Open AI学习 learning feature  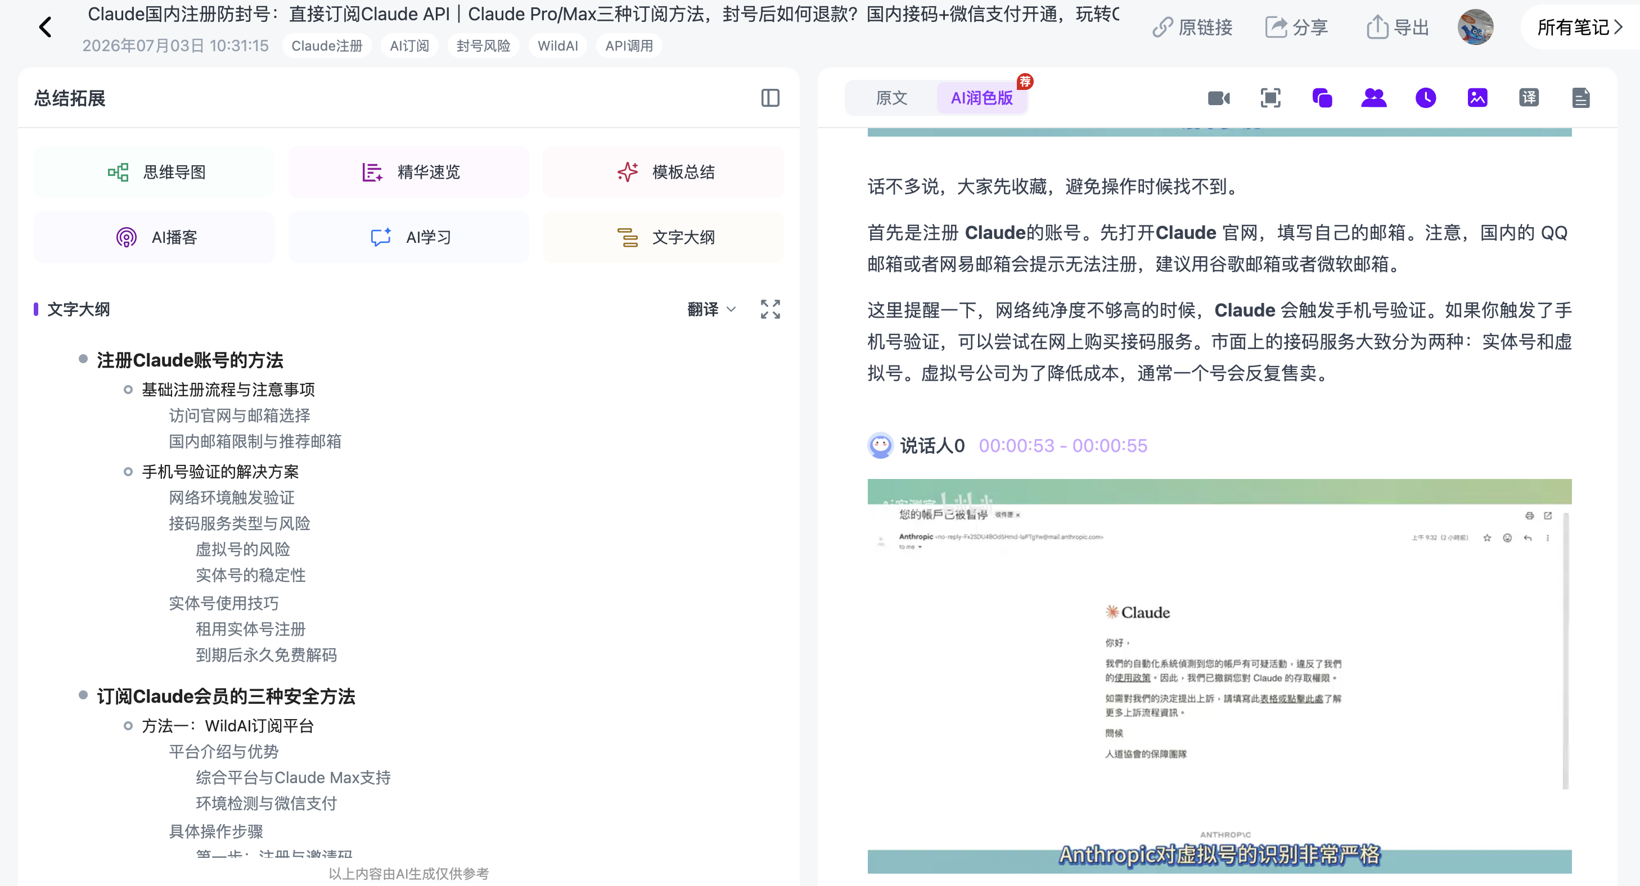(409, 237)
